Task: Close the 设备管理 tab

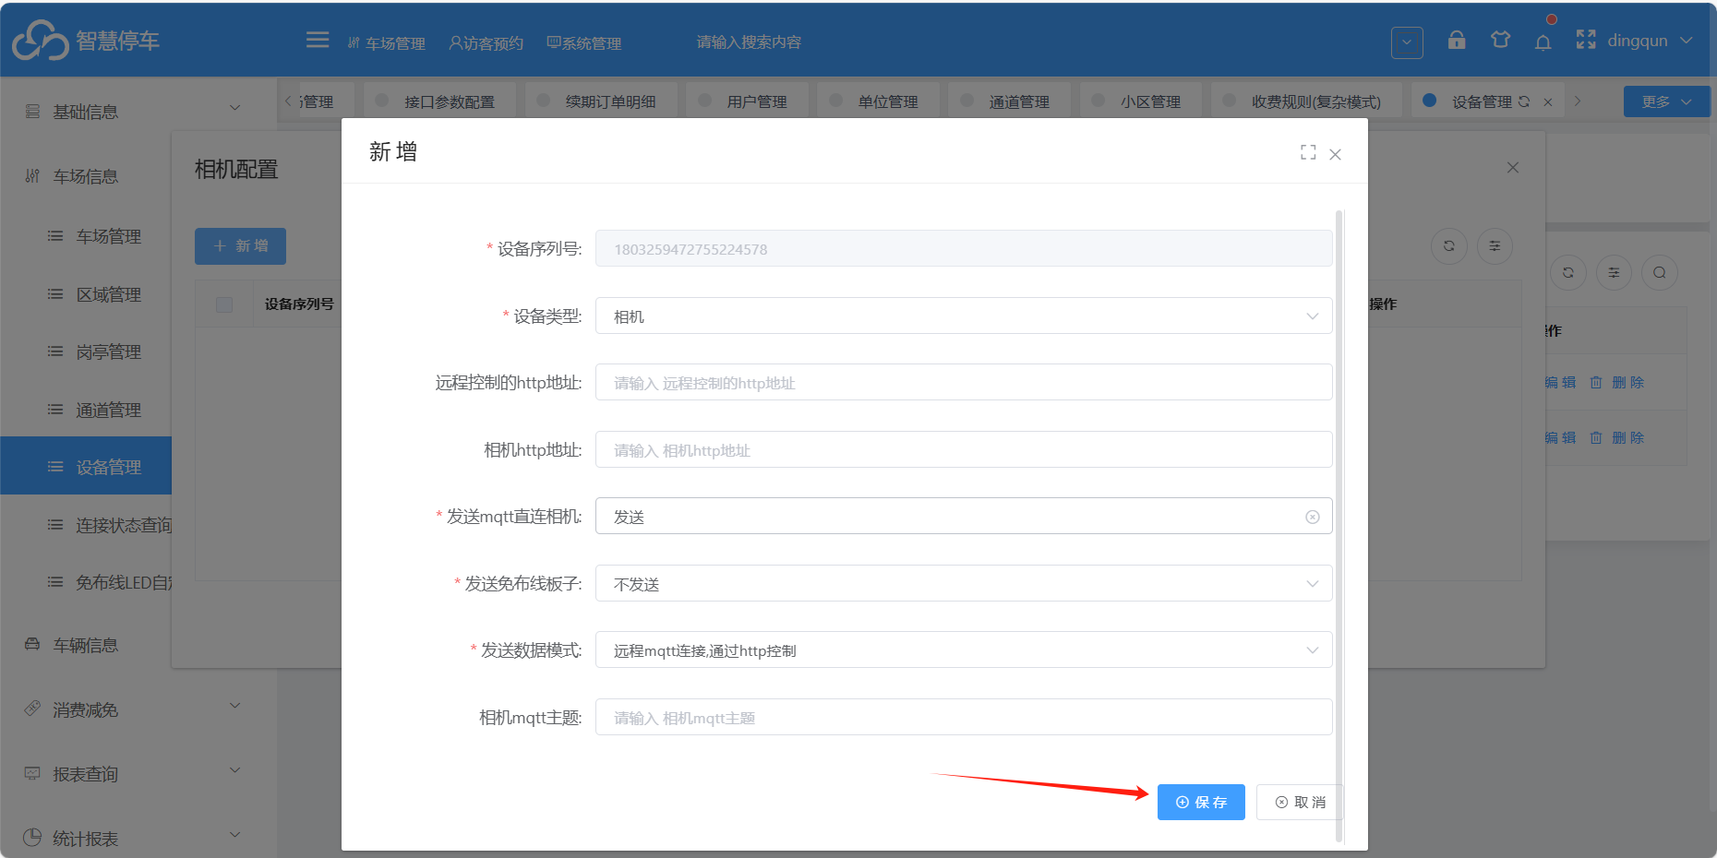Action: (1548, 101)
